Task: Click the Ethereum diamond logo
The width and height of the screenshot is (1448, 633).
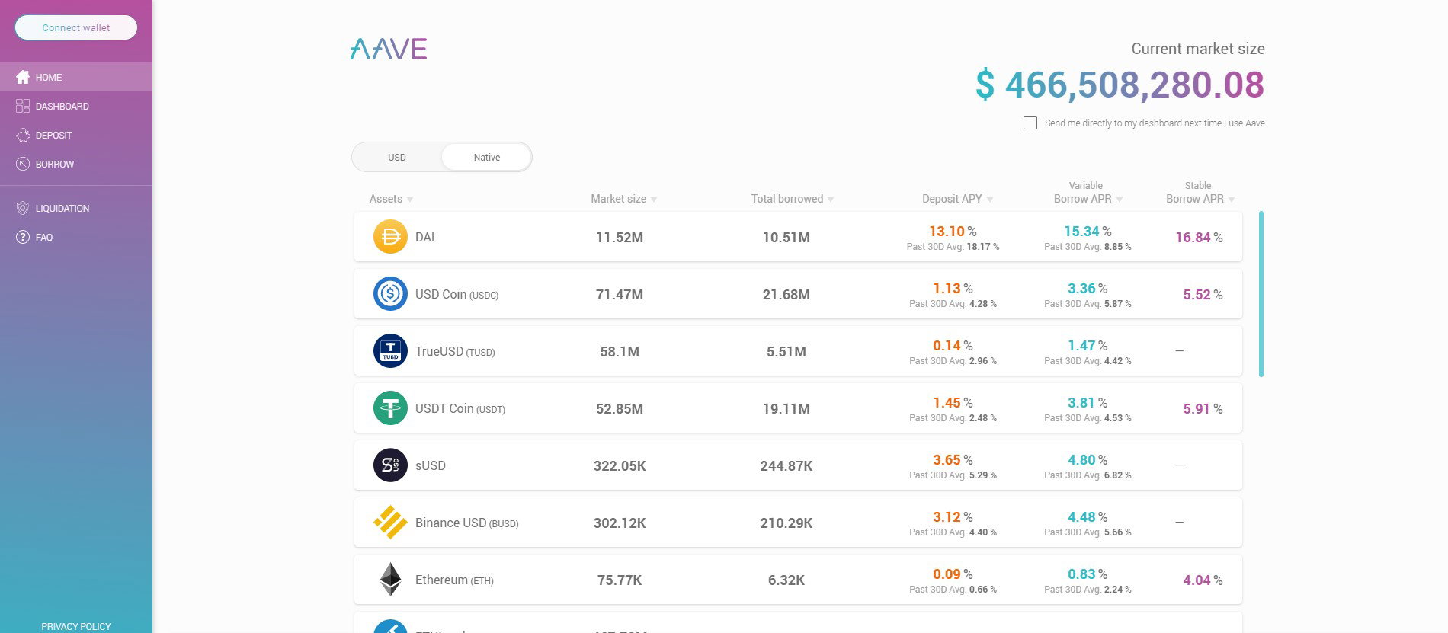Action: click(x=390, y=580)
